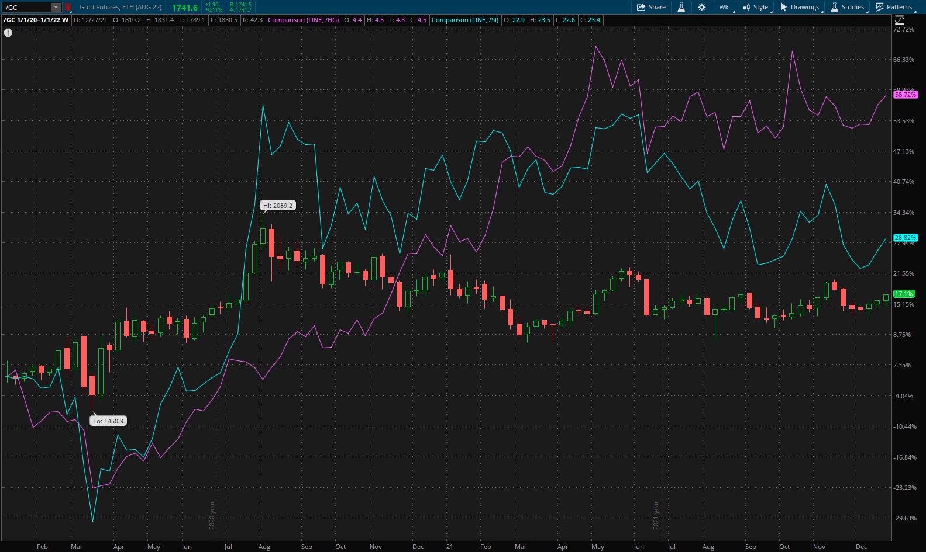926x552 pixels.
Task: Click the /GC symbol input field
Action: (x=26, y=8)
